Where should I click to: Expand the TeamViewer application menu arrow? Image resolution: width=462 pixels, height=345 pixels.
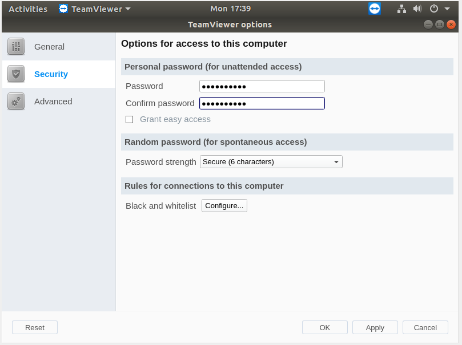tap(128, 9)
